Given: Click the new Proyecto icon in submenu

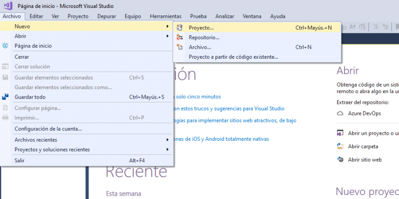Looking at the screenshot, I should coord(180,28).
